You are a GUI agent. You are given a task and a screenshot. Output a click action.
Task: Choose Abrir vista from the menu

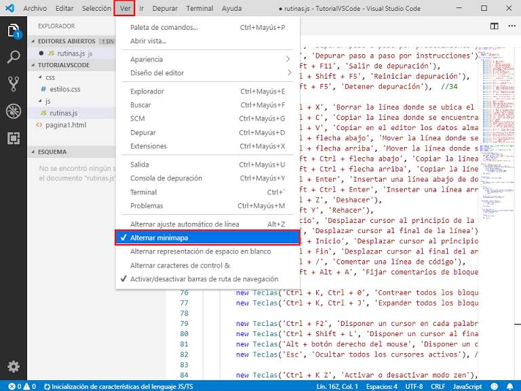[208, 41]
